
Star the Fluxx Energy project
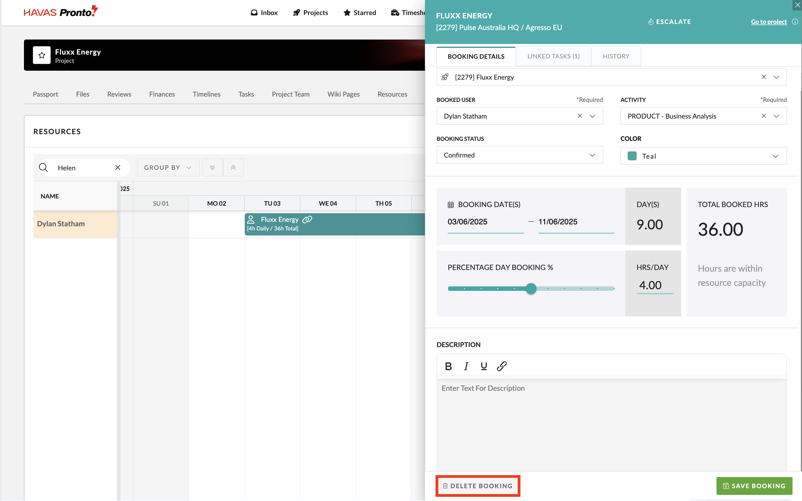click(x=42, y=55)
